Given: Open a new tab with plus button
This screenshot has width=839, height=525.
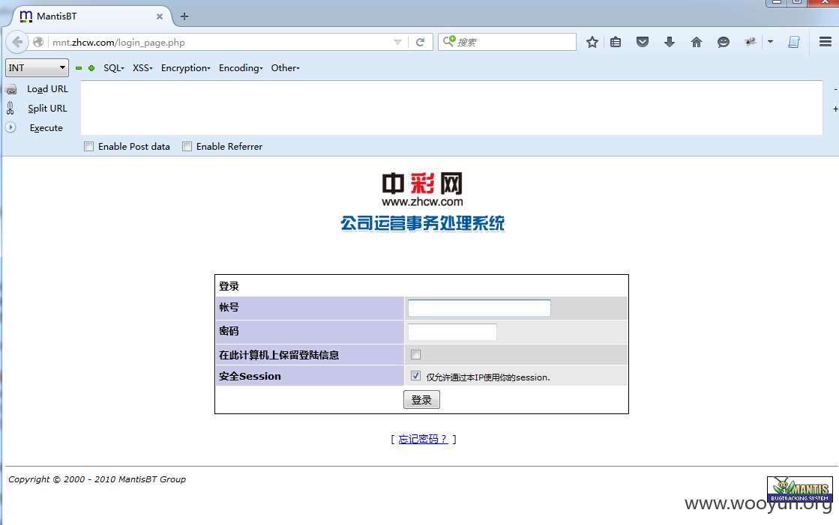Looking at the screenshot, I should click(x=184, y=16).
